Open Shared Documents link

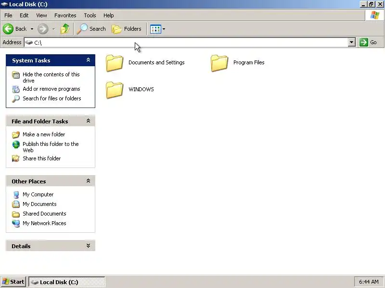pos(44,214)
